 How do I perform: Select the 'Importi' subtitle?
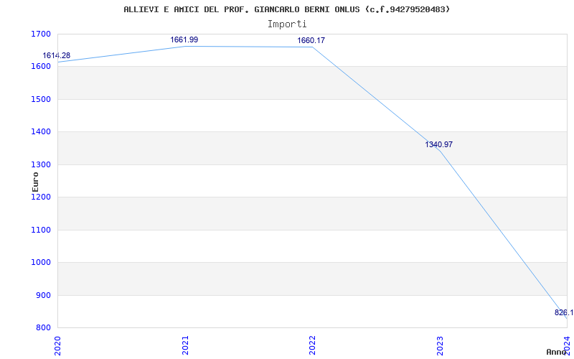click(x=287, y=24)
